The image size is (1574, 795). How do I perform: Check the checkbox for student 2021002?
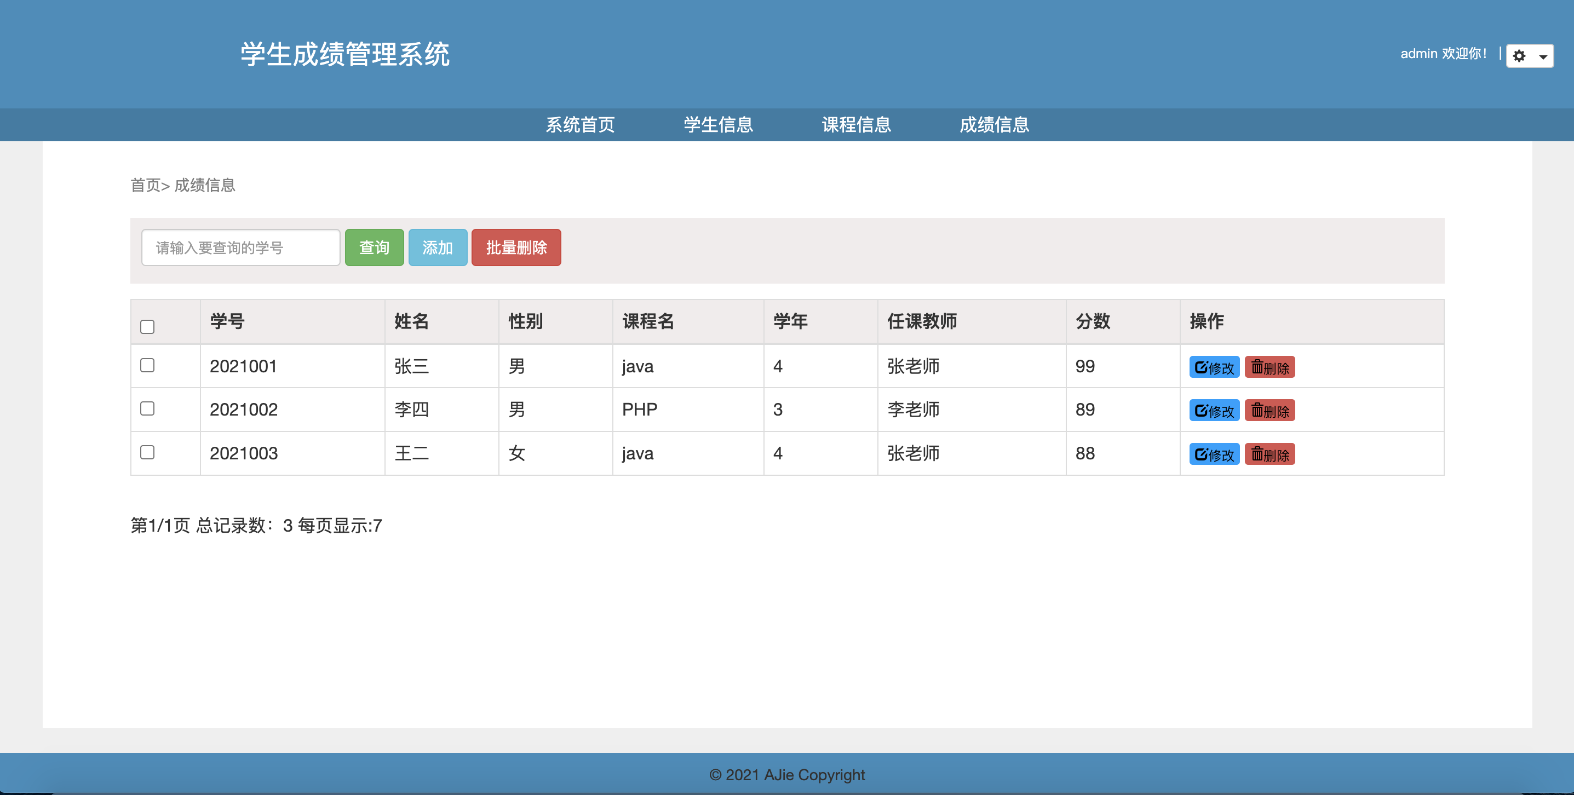pos(147,409)
